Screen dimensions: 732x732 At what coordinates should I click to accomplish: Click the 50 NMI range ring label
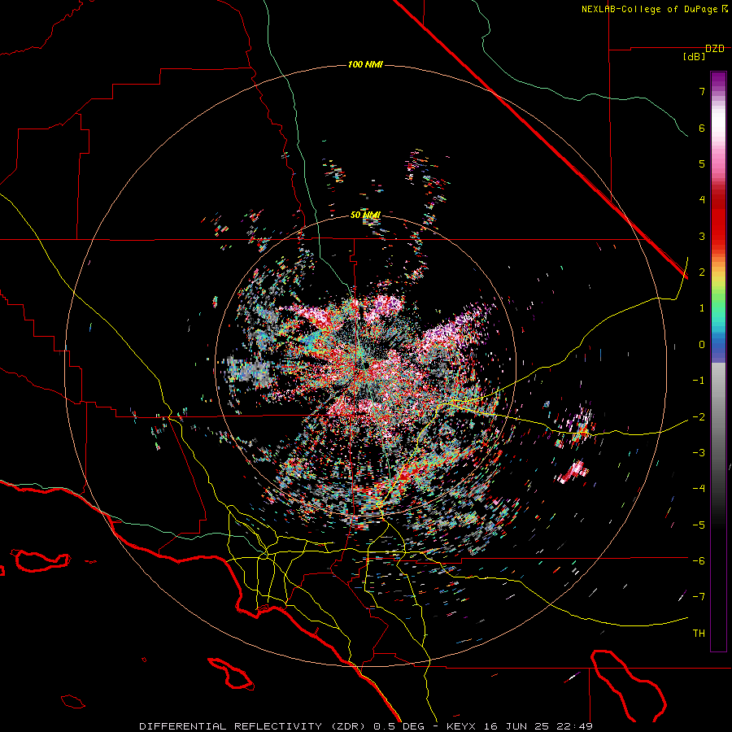click(x=365, y=216)
